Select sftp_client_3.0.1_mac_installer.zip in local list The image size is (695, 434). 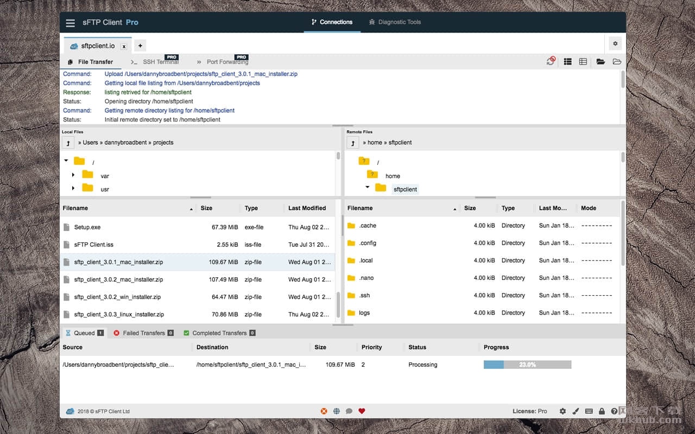tap(197, 262)
